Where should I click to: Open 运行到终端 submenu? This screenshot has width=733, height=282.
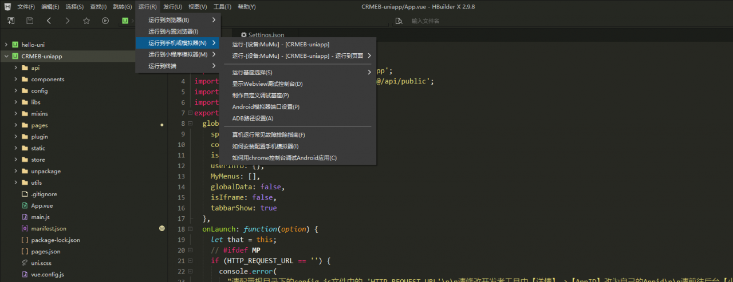click(177, 66)
